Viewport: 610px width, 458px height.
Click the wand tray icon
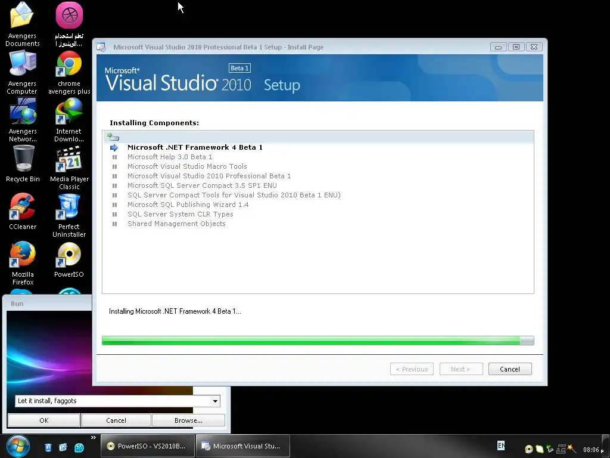pyautogui.click(x=571, y=448)
